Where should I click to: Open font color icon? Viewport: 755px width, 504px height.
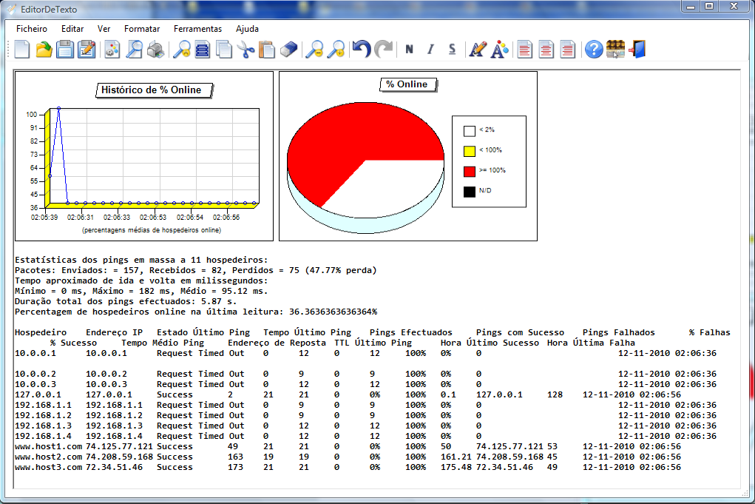[x=499, y=50]
